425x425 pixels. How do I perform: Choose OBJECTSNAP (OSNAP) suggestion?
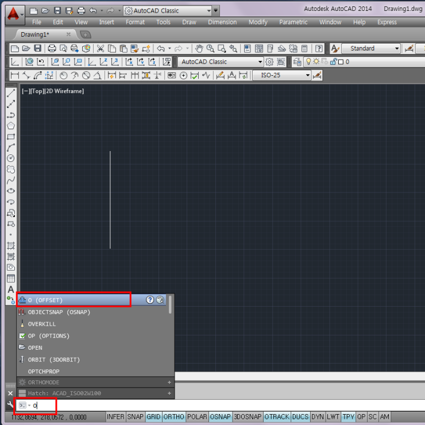92,312
